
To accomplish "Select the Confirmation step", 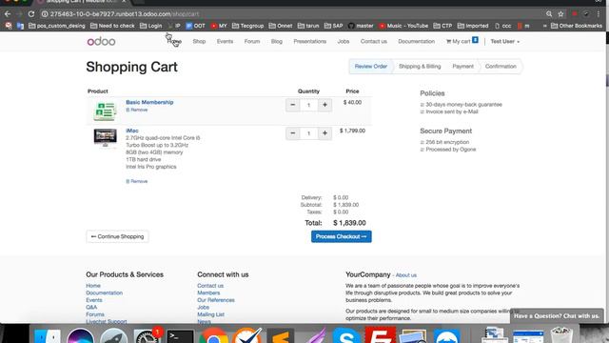I will tap(501, 67).
